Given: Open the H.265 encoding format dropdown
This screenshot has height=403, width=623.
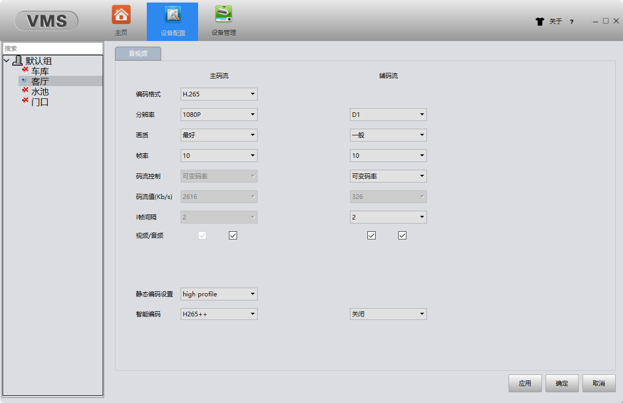Looking at the screenshot, I should [x=219, y=94].
